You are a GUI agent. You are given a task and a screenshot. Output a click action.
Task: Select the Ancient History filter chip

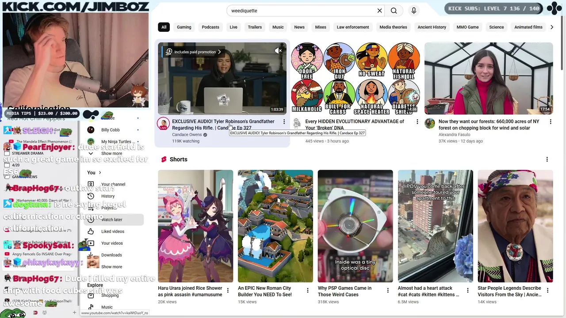pyautogui.click(x=432, y=27)
